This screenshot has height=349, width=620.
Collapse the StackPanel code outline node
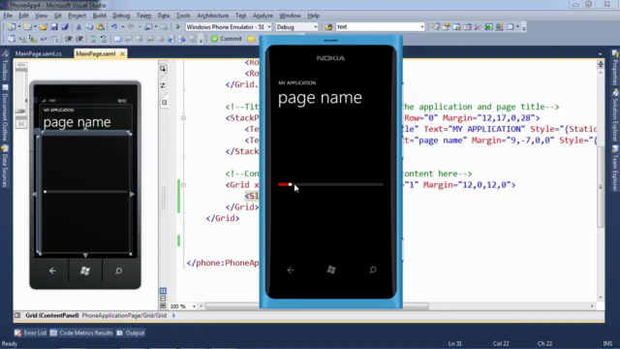[x=183, y=118]
